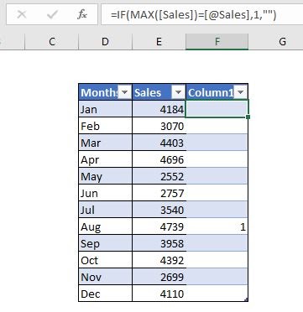Image resolution: width=303 pixels, height=312 pixels.
Task: Select the Sales header cell
Action: (159, 92)
